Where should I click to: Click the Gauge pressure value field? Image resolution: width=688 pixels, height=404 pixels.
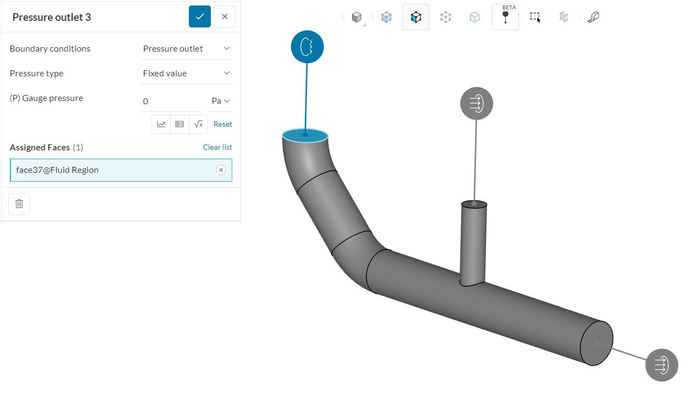pos(172,101)
